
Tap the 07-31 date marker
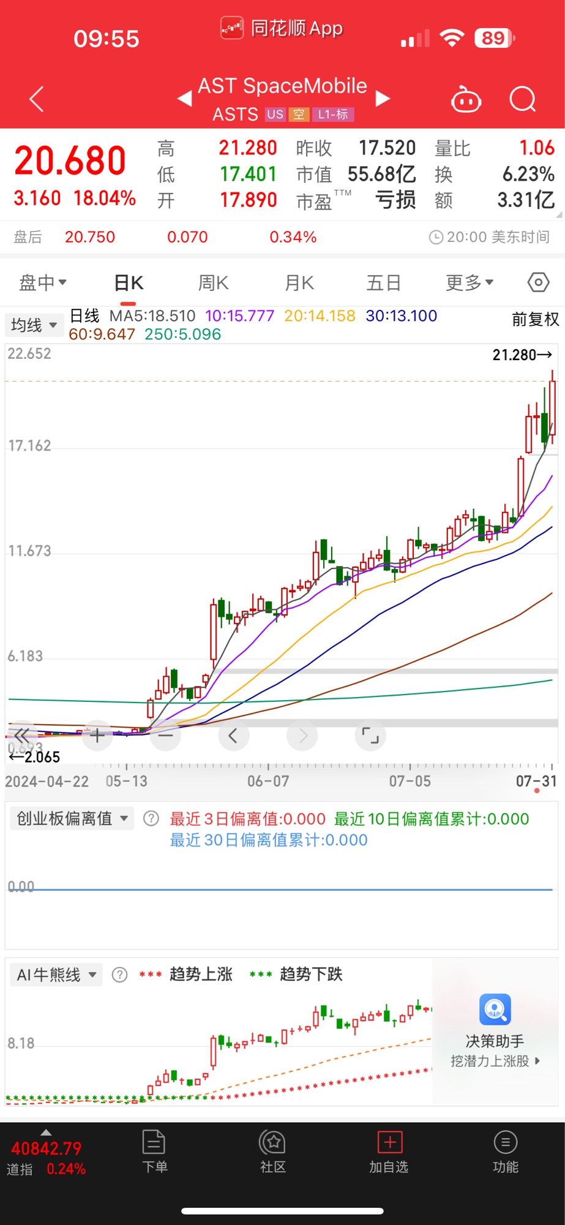click(x=536, y=781)
